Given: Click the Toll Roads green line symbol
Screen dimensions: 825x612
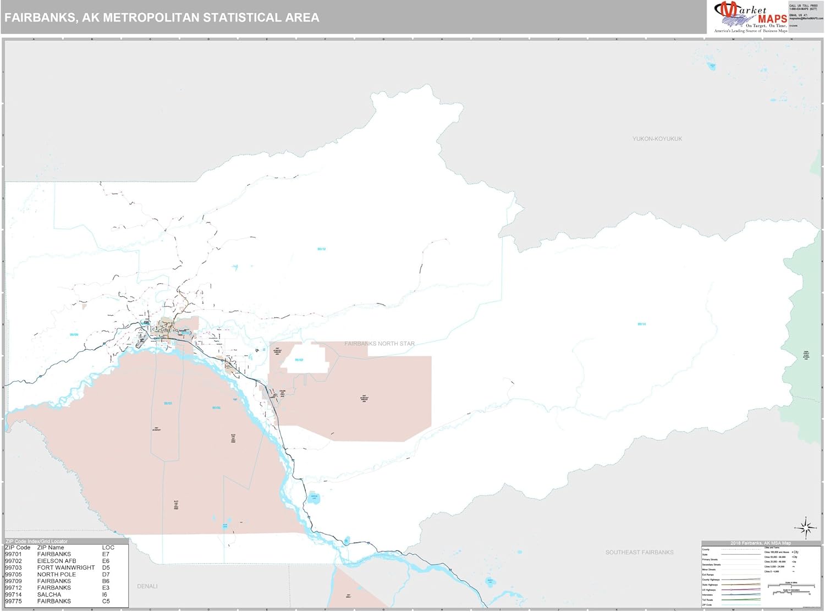Looking at the screenshot, I should [740, 599].
